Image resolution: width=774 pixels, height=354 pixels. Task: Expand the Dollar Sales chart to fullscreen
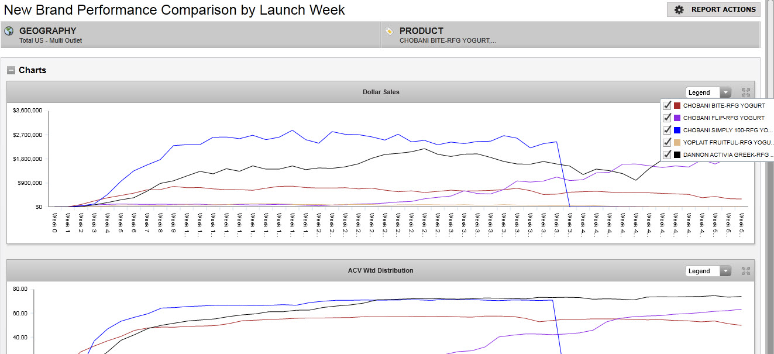(745, 92)
